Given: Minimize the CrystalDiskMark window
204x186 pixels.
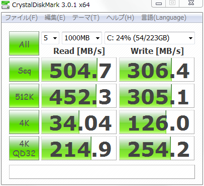Looking at the screenshot, I should click(x=159, y=4).
